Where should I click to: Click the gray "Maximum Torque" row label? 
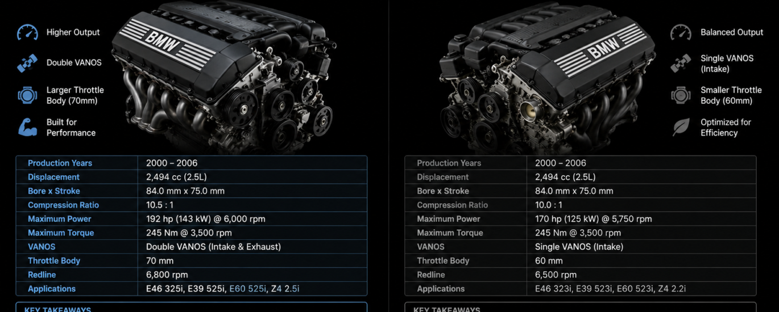click(450, 233)
